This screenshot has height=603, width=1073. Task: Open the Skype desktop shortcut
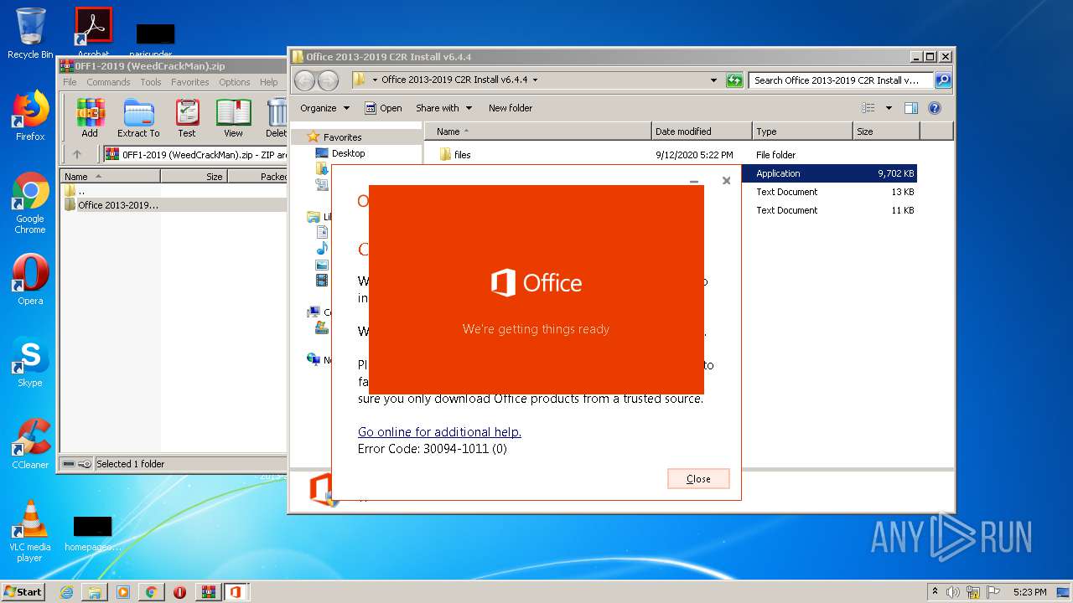pos(30,363)
